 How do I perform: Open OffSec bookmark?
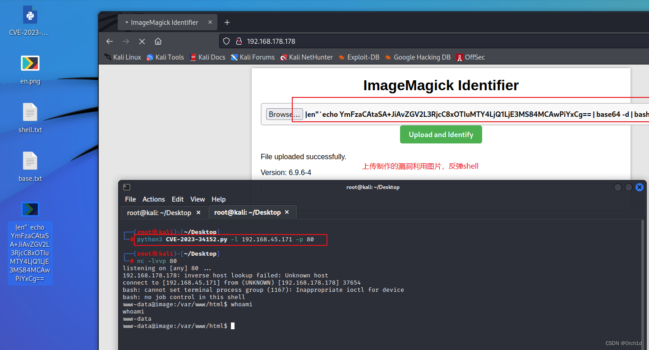tap(470, 57)
